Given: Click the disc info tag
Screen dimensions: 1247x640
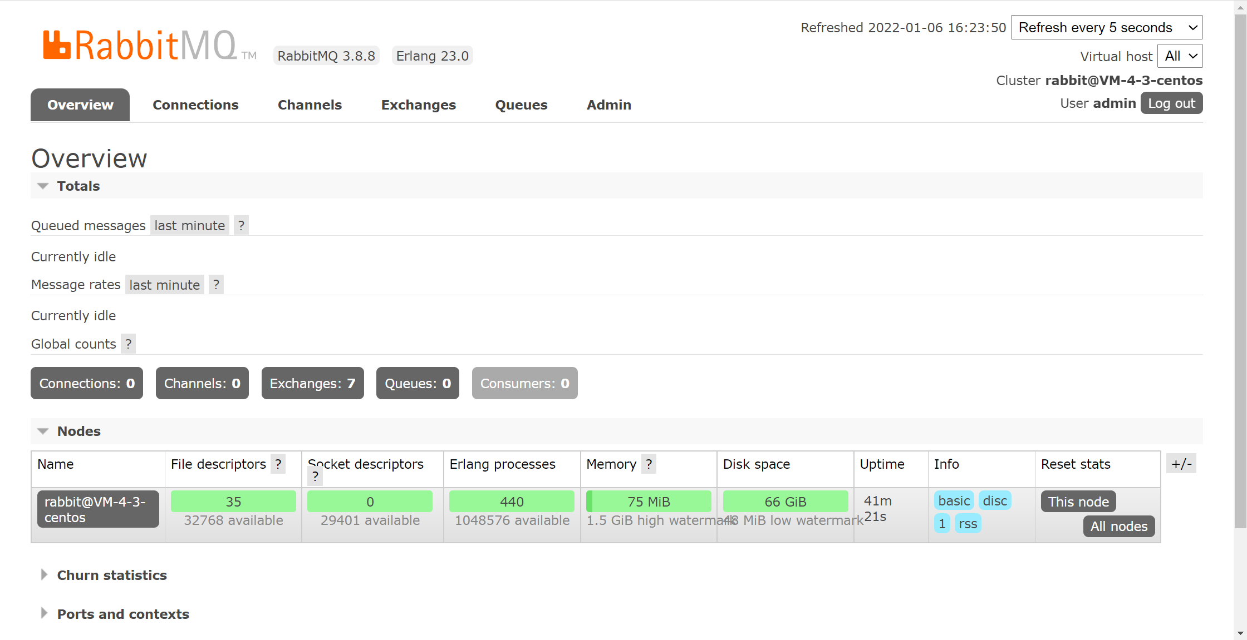Looking at the screenshot, I should coord(995,500).
